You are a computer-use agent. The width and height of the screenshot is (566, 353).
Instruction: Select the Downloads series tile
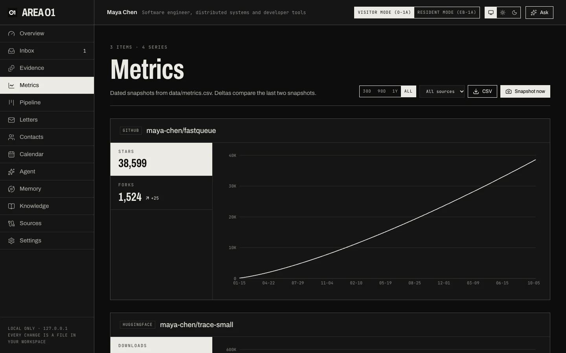[161, 345]
